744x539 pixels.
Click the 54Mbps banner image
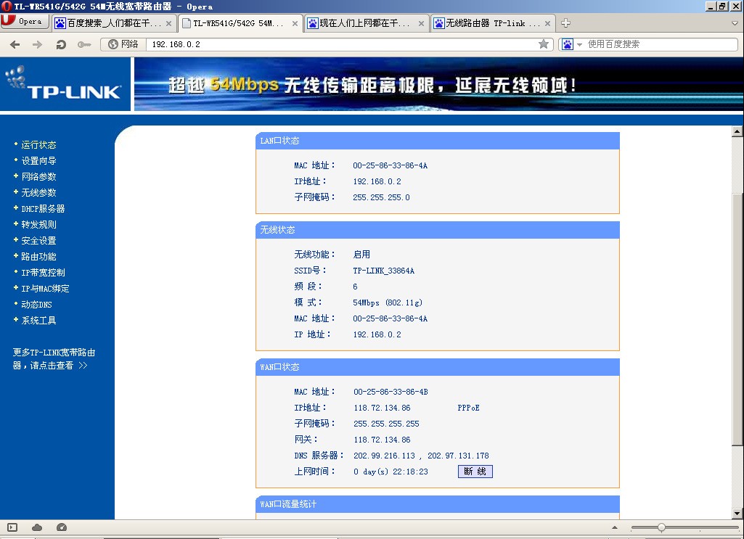[x=439, y=84]
